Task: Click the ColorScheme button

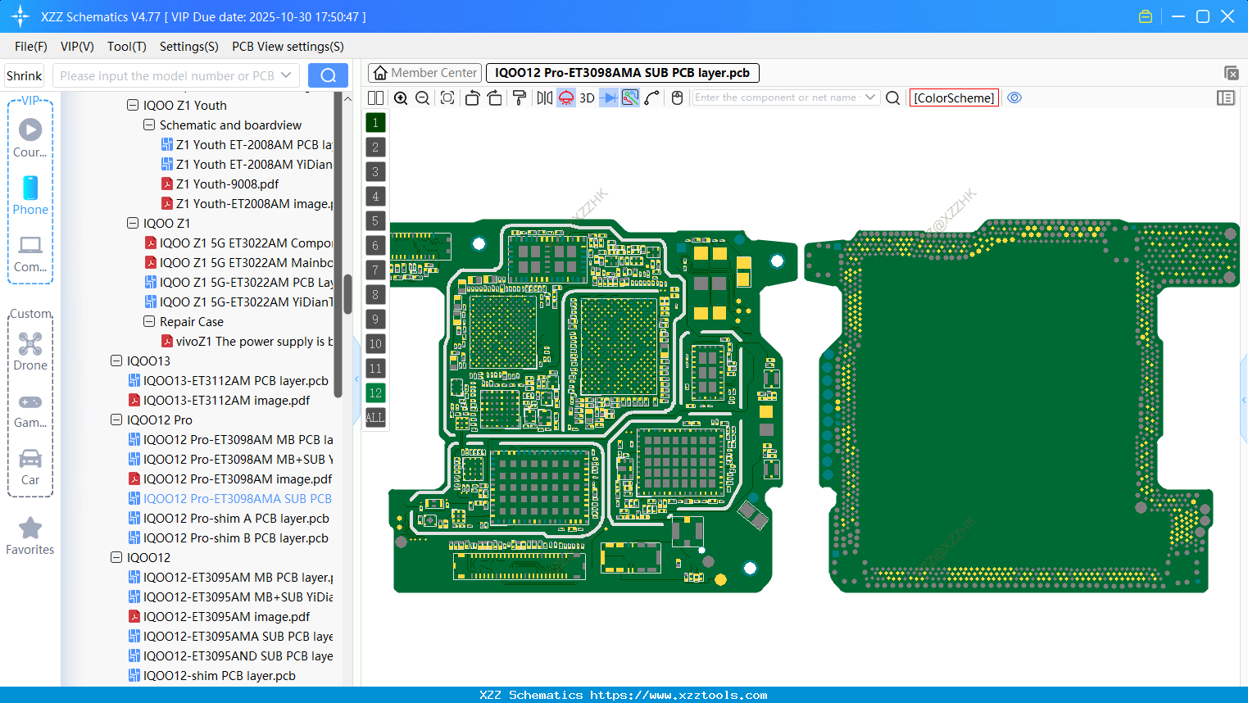Action: pyautogui.click(x=954, y=98)
